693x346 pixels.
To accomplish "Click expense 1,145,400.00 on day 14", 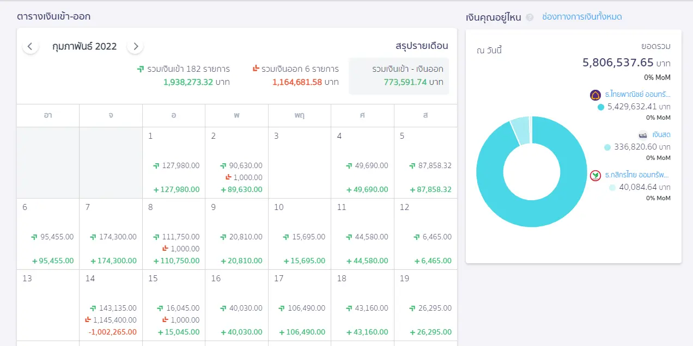I will click(x=115, y=320).
